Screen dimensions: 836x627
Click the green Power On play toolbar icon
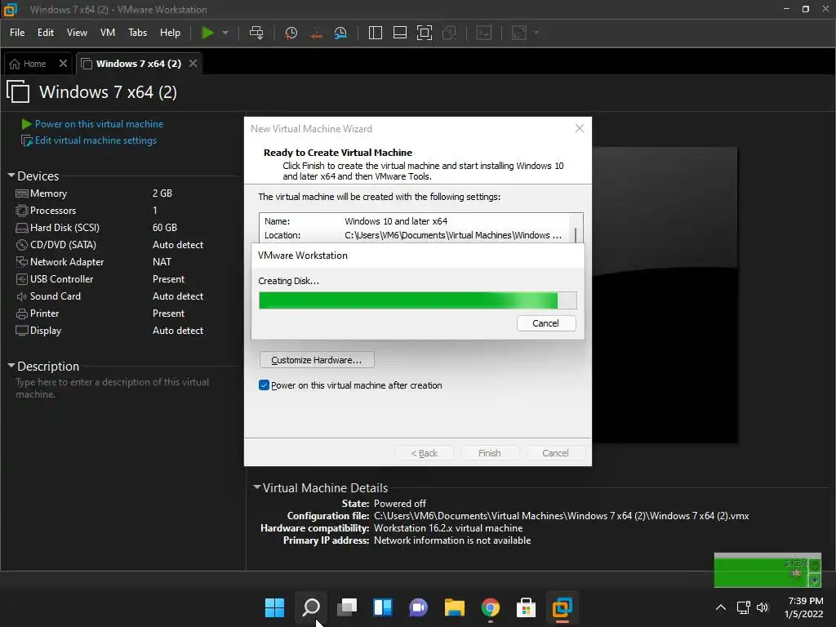207,33
